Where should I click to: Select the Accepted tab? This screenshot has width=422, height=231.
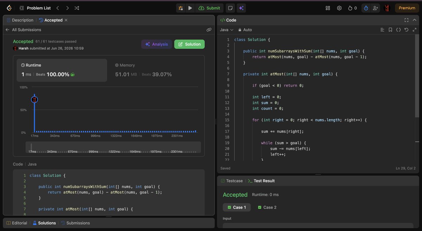[x=51, y=20]
